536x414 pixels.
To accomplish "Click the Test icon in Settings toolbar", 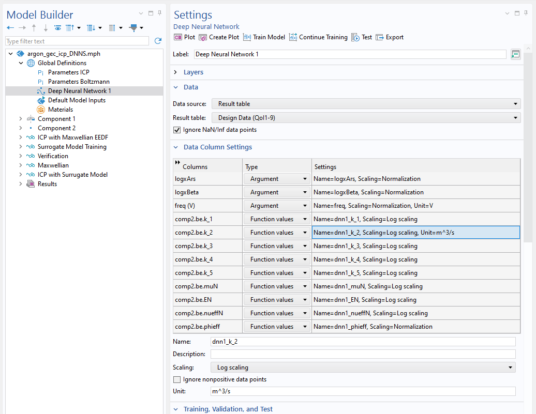I will click(355, 37).
